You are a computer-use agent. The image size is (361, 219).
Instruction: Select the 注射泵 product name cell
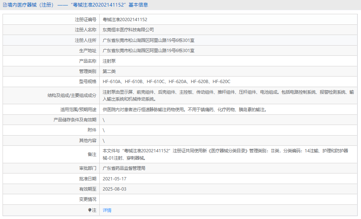click(x=110, y=61)
